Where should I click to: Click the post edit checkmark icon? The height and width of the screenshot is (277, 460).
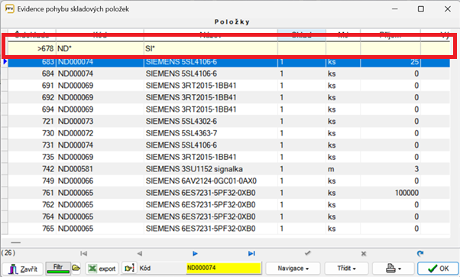point(307,253)
